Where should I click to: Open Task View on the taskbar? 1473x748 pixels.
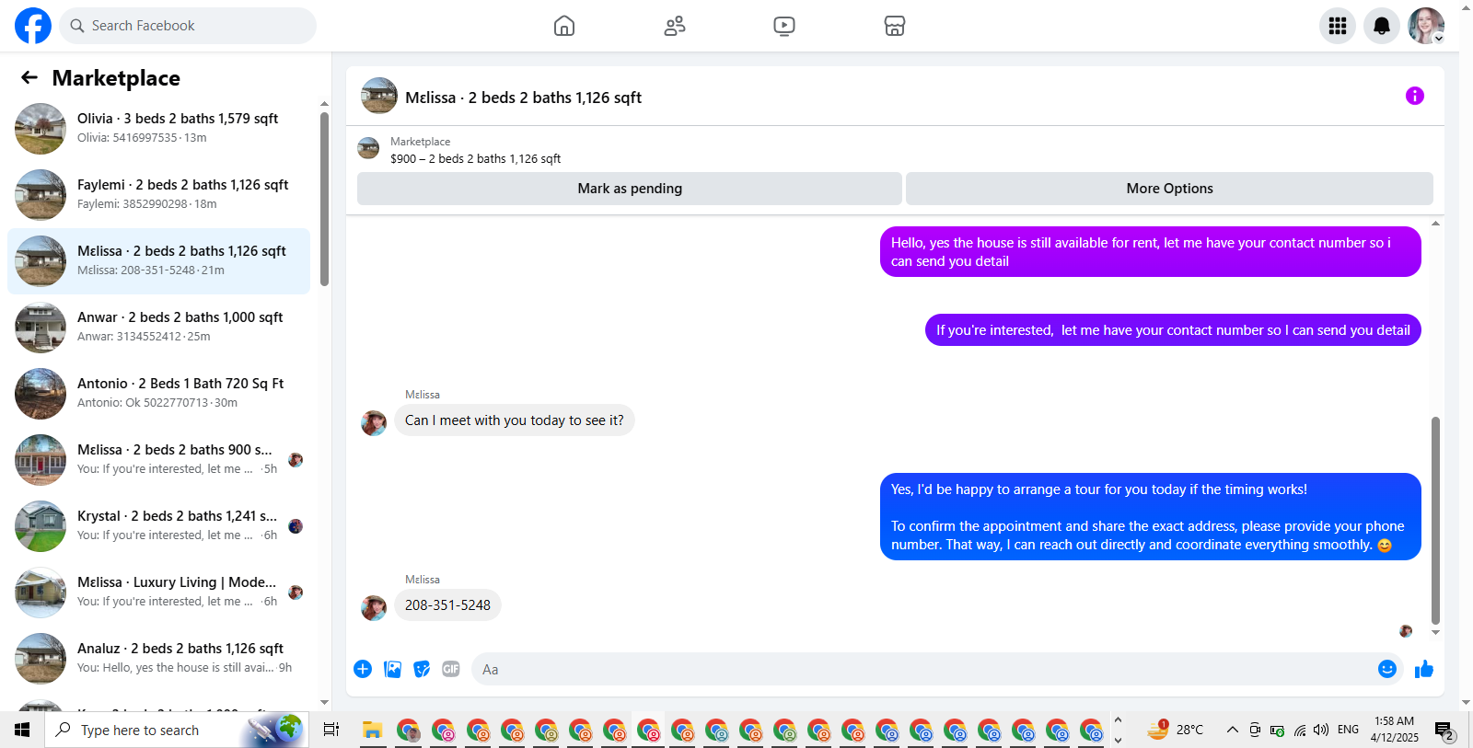coord(331,730)
